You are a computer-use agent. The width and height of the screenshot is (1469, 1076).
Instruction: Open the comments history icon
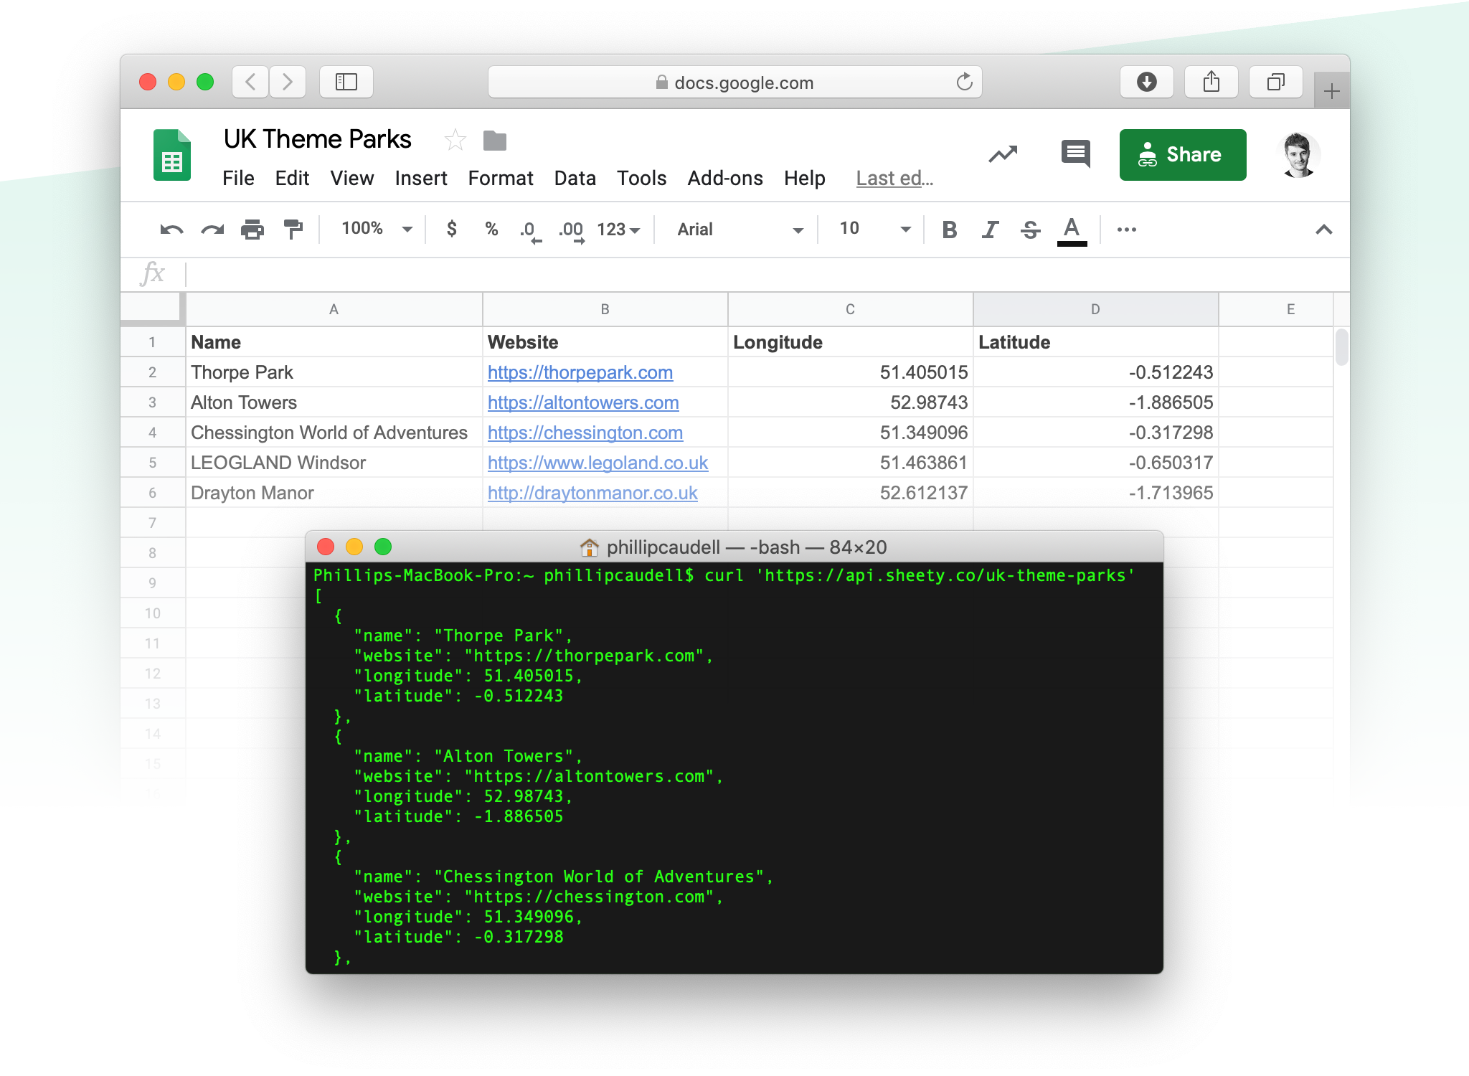pos(1075,154)
